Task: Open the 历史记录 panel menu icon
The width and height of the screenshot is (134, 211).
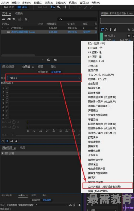Action: point(15,148)
